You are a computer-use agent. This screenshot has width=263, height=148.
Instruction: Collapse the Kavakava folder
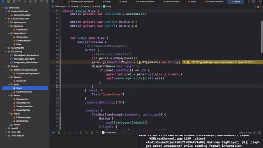tap(9, 26)
